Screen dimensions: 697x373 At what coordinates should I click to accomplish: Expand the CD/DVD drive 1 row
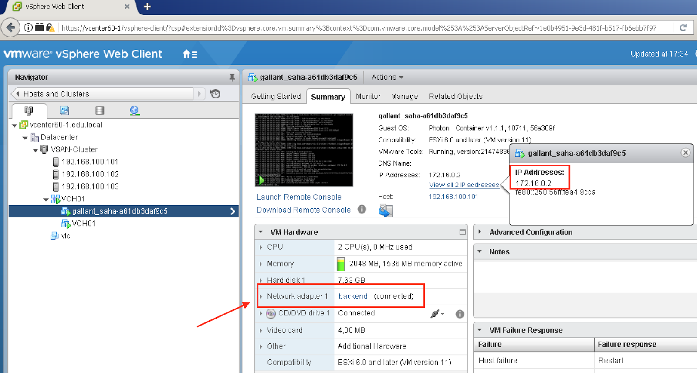coord(261,313)
